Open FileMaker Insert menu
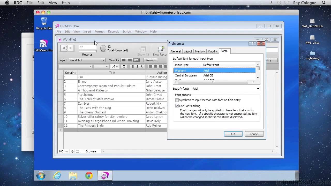Viewport: 331px width, 186px height. tap(87, 32)
